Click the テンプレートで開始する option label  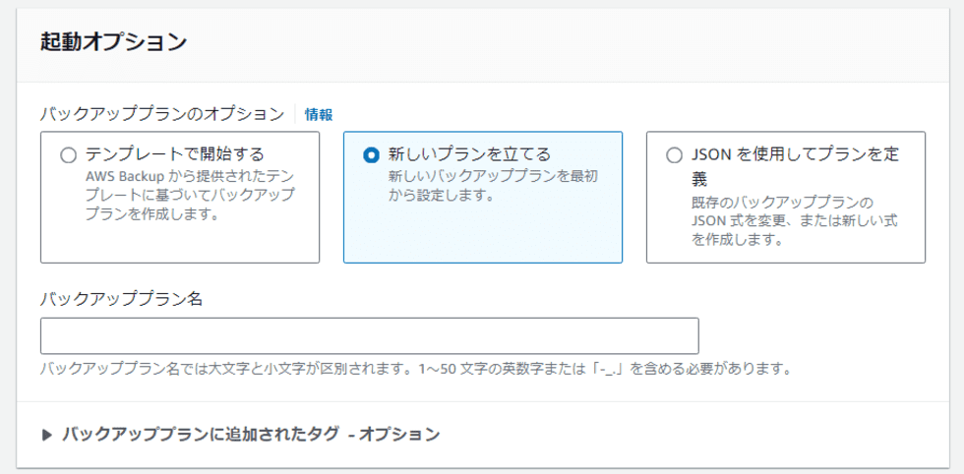(174, 154)
